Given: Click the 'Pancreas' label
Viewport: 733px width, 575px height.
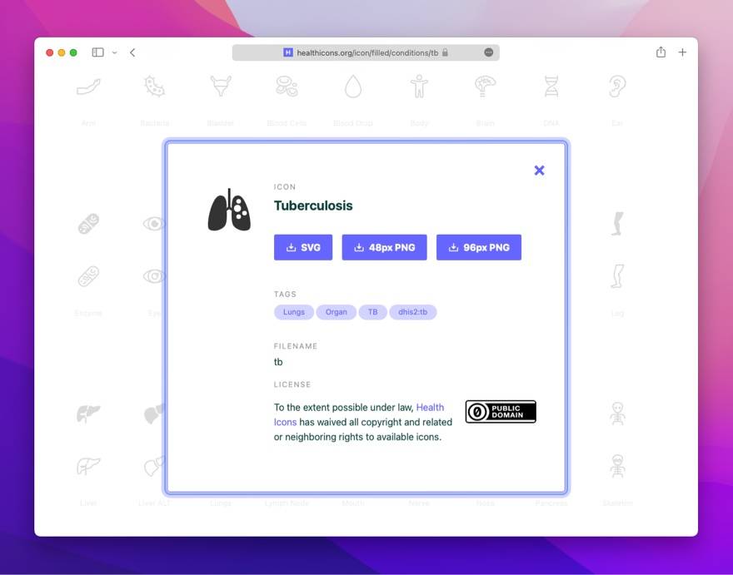Looking at the screenshot, I should click(x=551, y=503).
